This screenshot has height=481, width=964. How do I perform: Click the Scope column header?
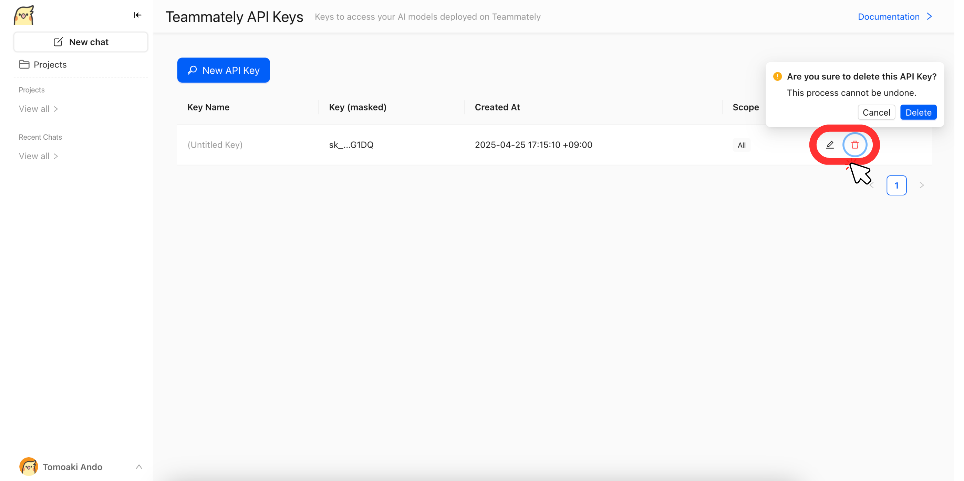coord(745,107)
